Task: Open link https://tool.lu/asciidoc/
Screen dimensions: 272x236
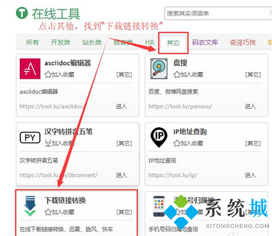Action: tap(53, 107)
